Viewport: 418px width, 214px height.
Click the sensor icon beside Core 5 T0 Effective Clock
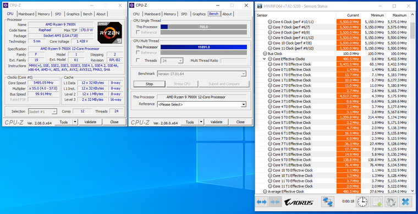click(270, 117)
